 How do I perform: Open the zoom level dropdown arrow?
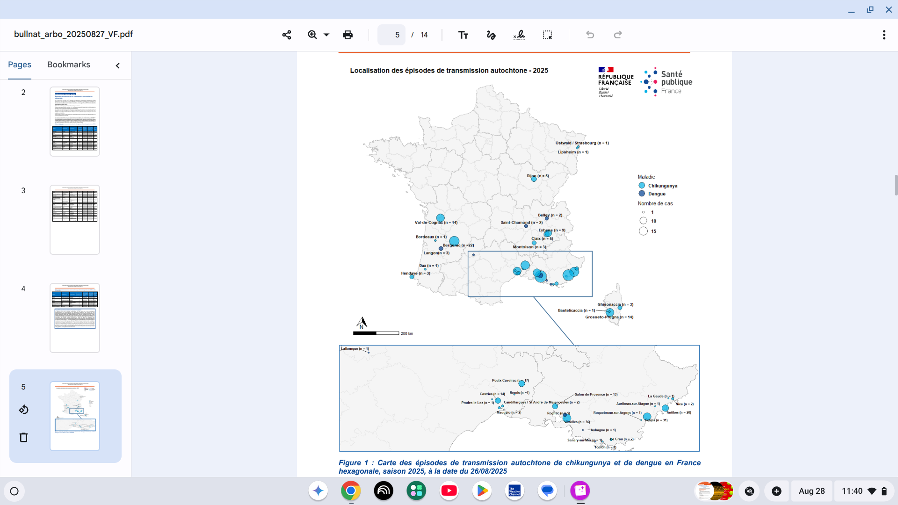click(x=326, y=35)
